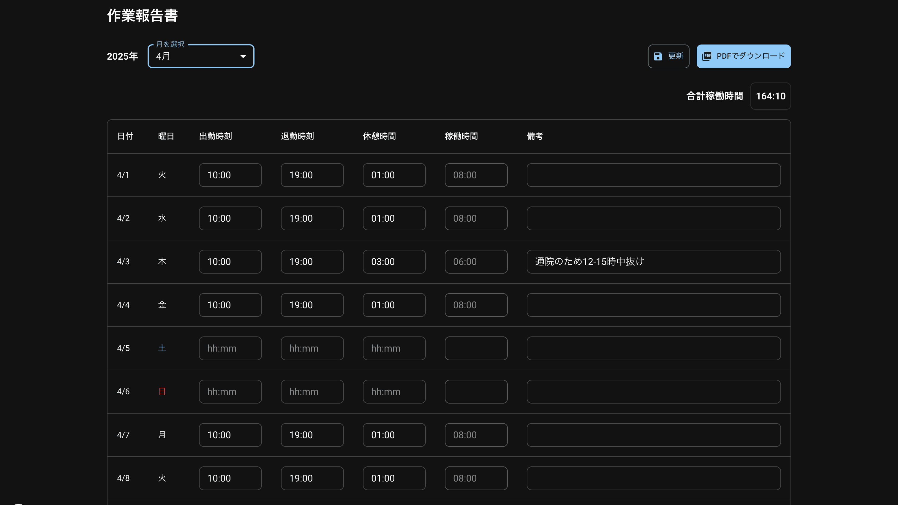Click the empty 4/5 休憩時間 field
The width and height of the screenshot is (898, 505).
[394, 348]
